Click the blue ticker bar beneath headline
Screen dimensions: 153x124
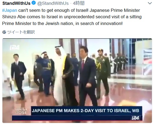click(77, 118)
